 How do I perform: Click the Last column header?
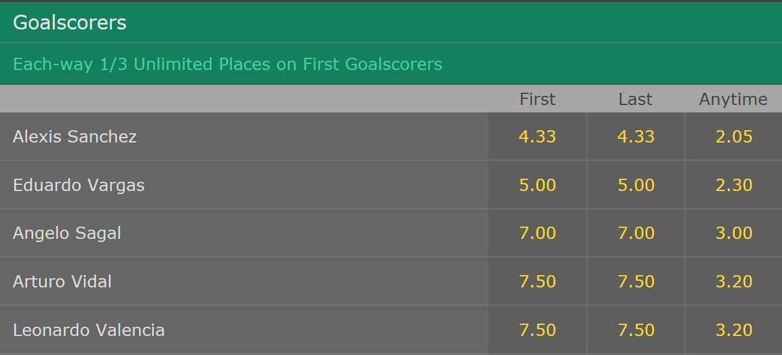coord(636,99)
